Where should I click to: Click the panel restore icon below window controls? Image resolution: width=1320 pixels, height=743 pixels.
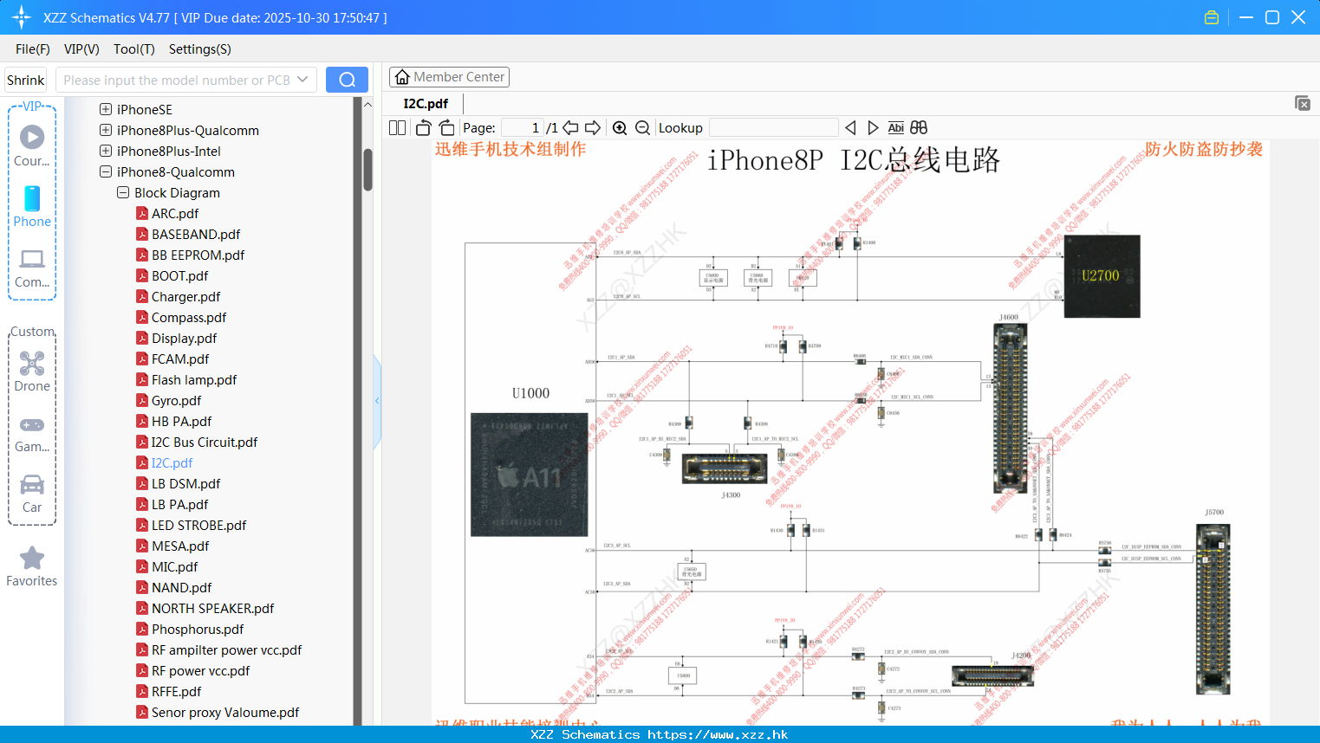point(1302,103)
